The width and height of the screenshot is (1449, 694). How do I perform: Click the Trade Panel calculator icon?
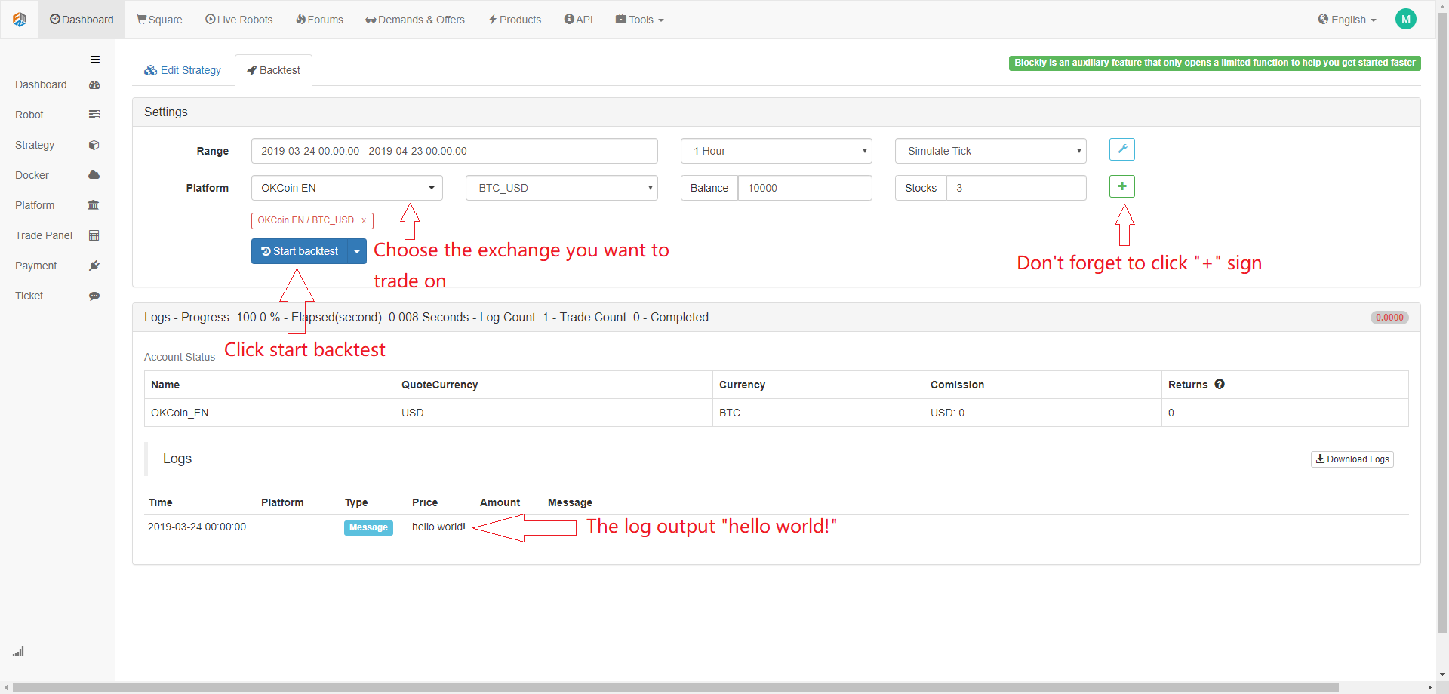click(94, 235)
